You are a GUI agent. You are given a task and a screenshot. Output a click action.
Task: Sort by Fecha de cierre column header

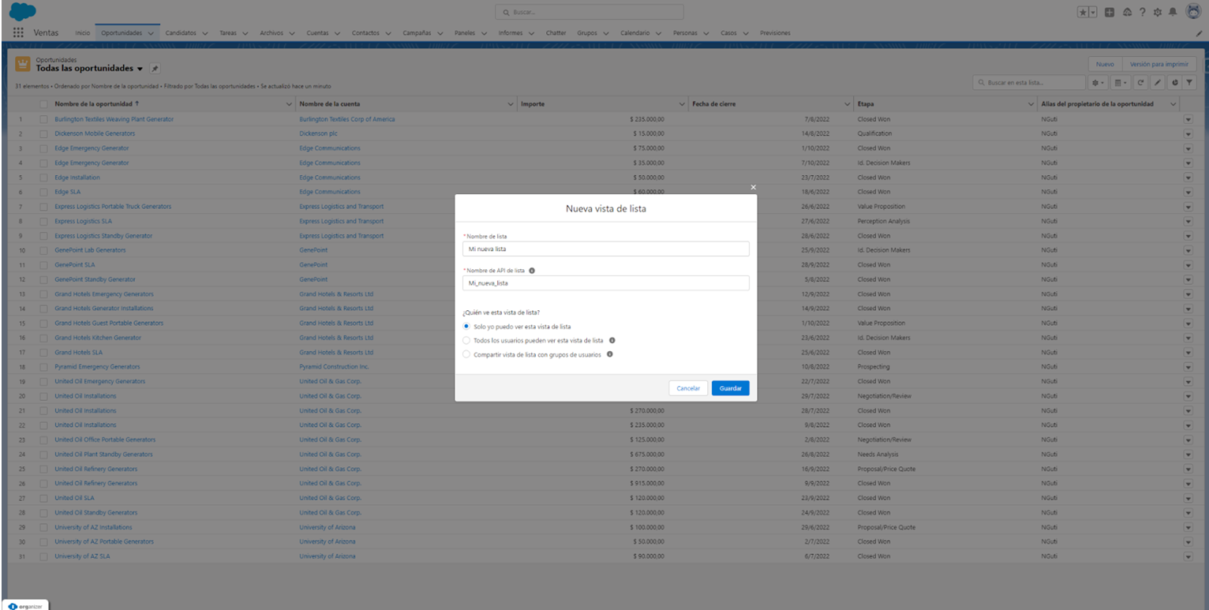coord(713,104)
